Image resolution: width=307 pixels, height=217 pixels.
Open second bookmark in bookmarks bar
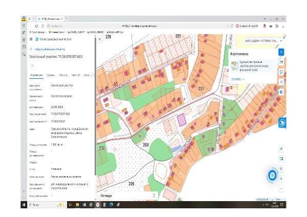(57, 32)
